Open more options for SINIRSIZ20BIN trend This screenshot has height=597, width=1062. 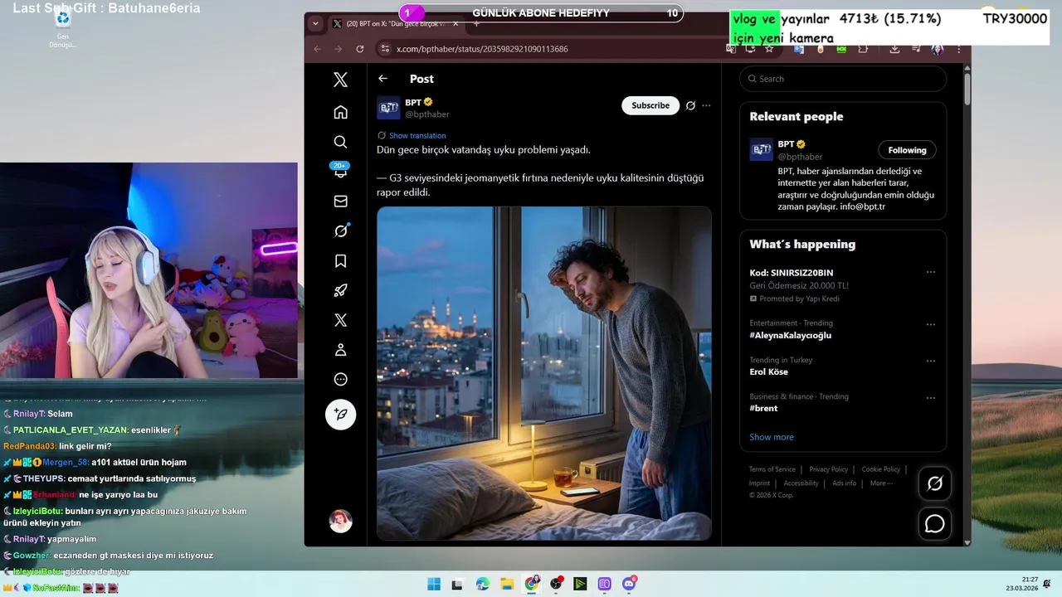point(931,272)
